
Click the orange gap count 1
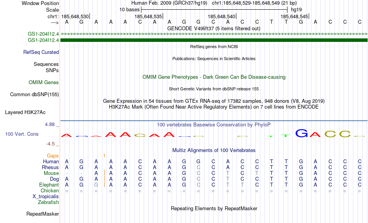click(x=104, y=156)
